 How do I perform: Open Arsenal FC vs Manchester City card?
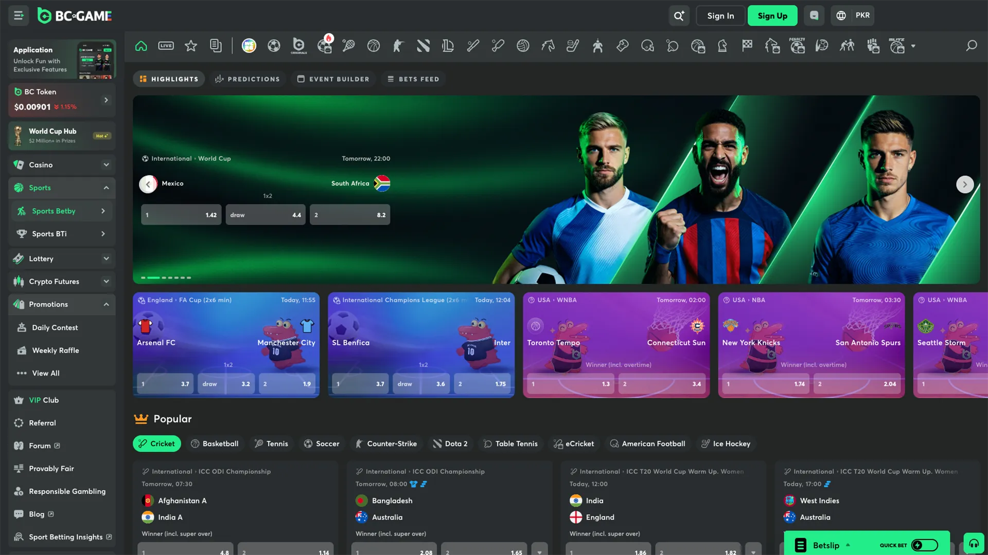tap(226, 345)
